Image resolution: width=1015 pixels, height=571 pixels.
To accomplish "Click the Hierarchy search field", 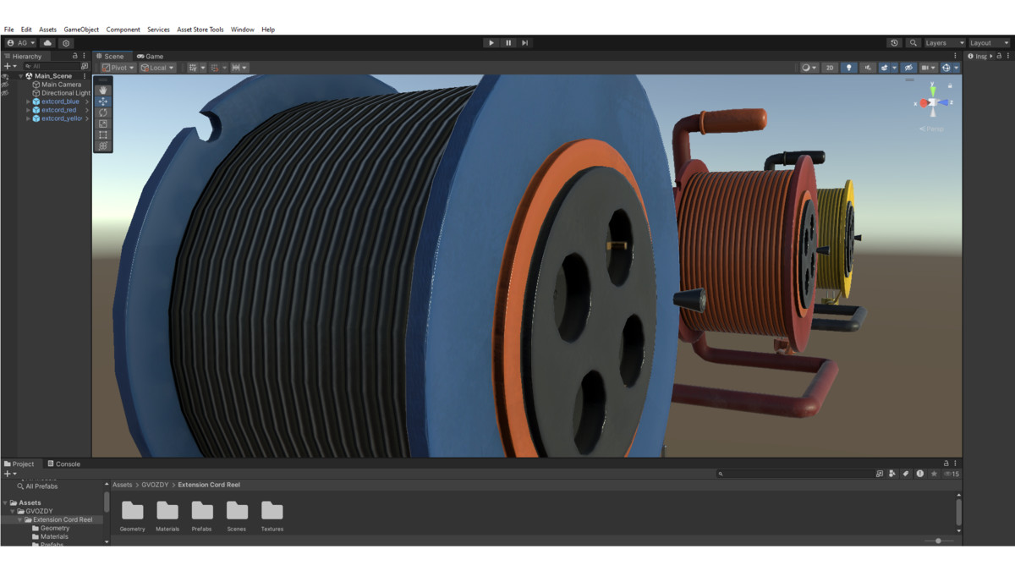I will pyautogui.click(x=50, y=66).
